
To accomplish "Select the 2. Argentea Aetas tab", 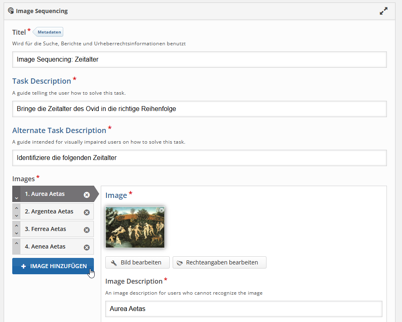I will pos(49,211).
